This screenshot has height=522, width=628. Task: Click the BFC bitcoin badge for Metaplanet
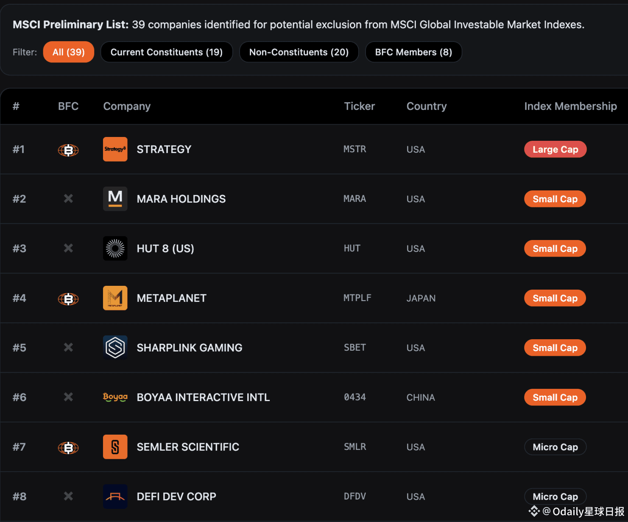tap(68, 299)
